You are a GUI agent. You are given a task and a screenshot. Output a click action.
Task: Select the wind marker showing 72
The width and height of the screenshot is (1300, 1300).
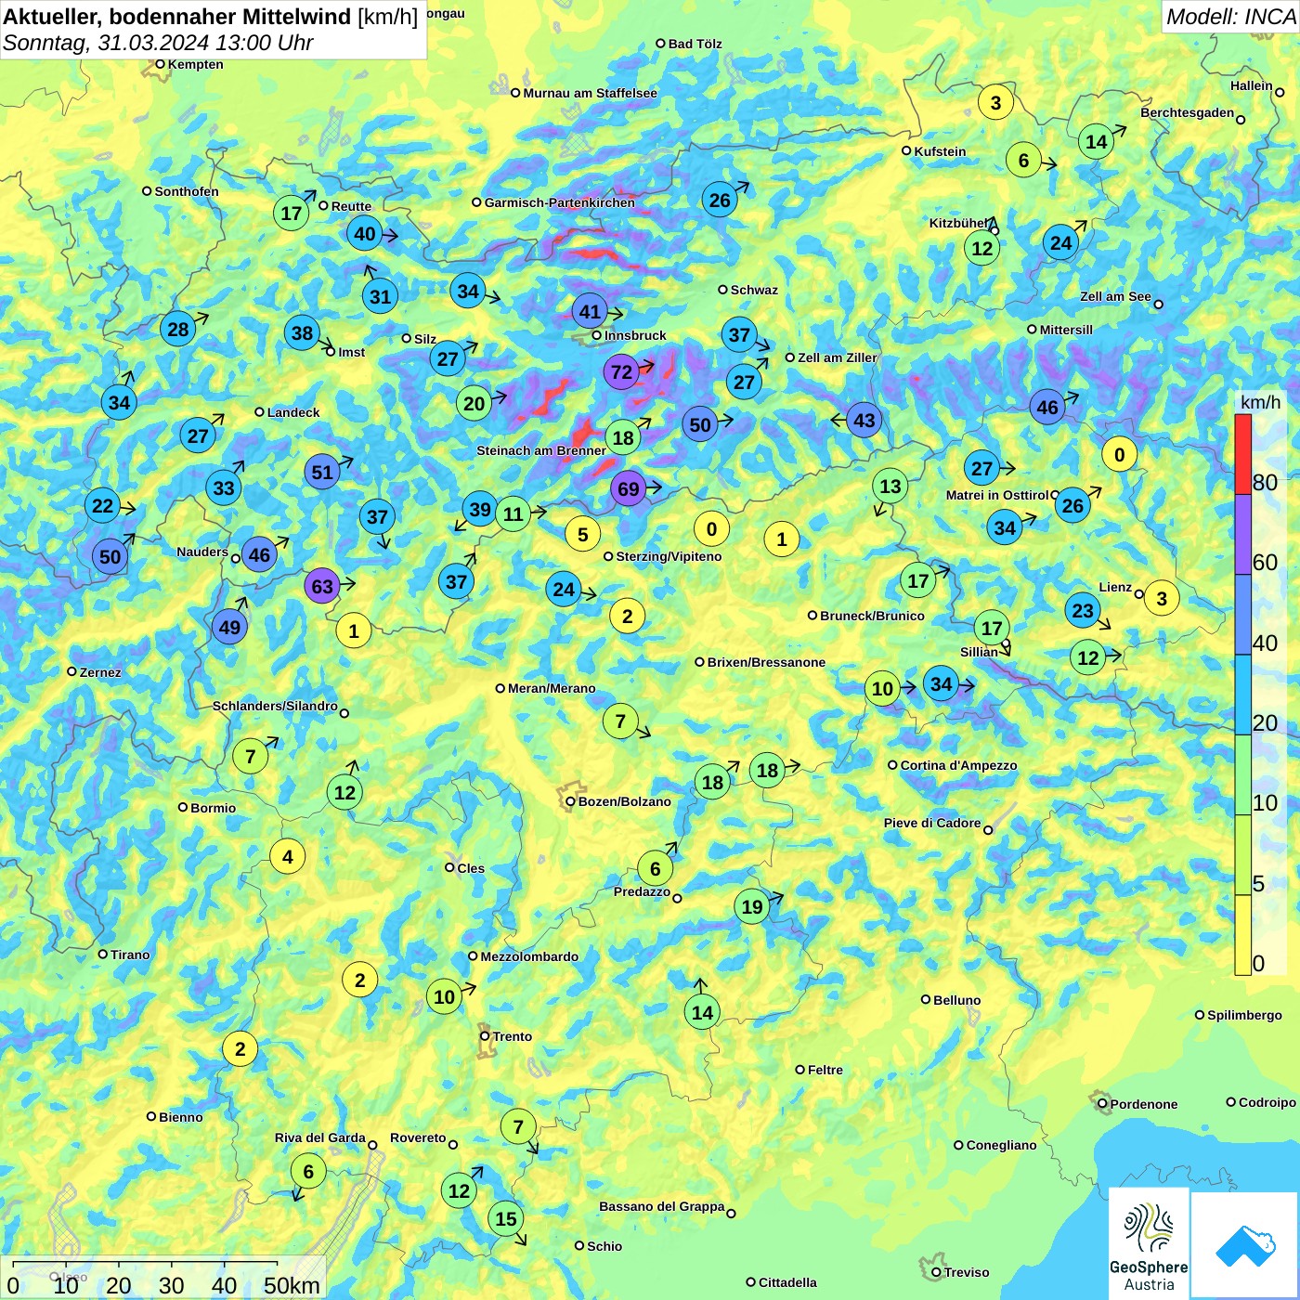point(621,372)
